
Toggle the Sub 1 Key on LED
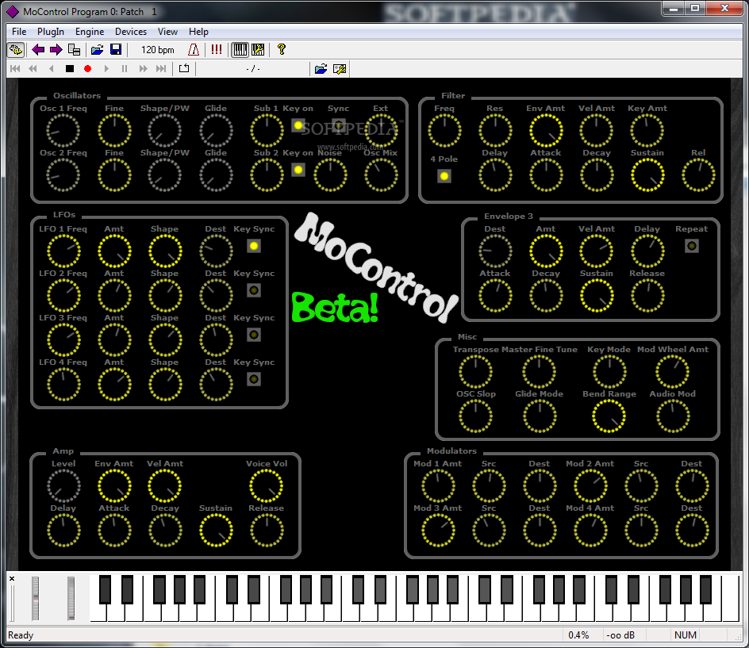tap(298, 125)
